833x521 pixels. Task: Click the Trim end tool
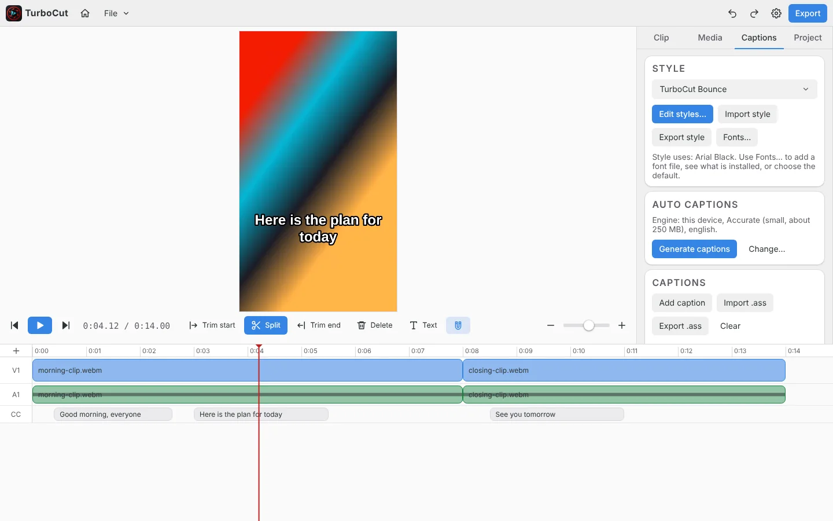pos(319,325)
